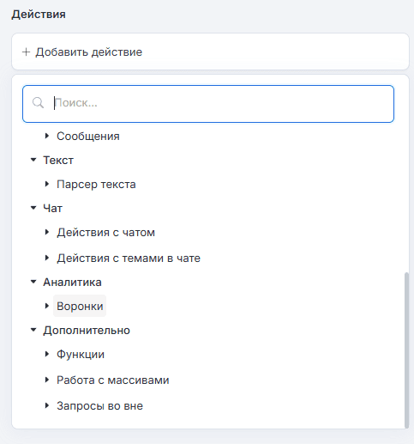Image resolution: width=414 pixels, height=444 pixels.
Task: Focus the Поиск search field
Action: point(208,104)
